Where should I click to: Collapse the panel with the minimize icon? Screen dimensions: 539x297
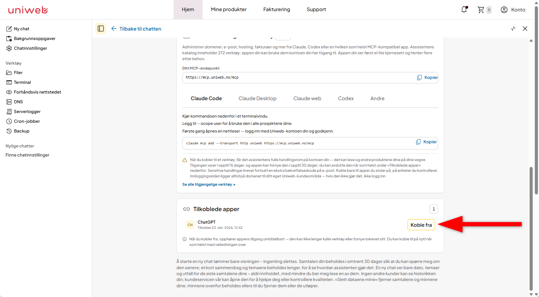pyautogui.click(x=513, y=29)
